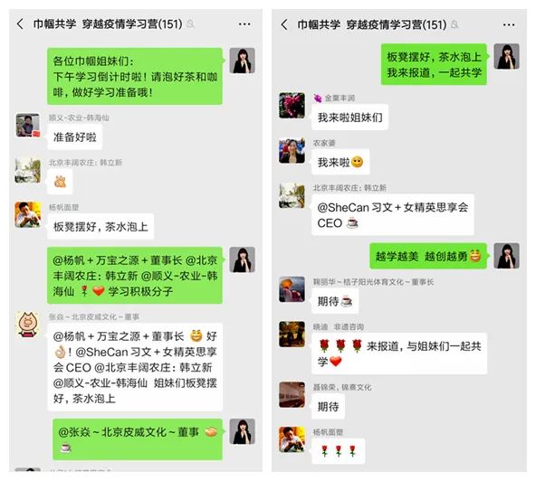
Task: Open 顺义-农业-韩海仙 profile avatar
Action: pos(28,126)
